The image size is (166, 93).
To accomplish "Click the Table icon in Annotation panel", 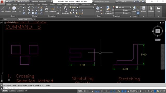I will (58, 13).
